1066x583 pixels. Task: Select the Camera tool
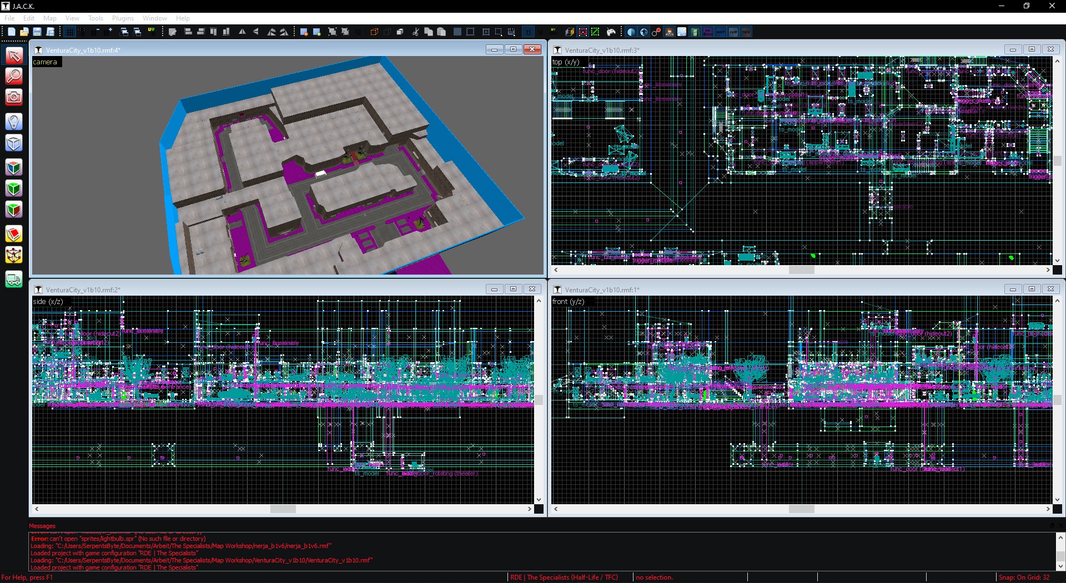14,98
